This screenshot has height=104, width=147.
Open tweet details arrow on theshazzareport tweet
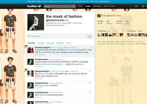pos(92,47)
